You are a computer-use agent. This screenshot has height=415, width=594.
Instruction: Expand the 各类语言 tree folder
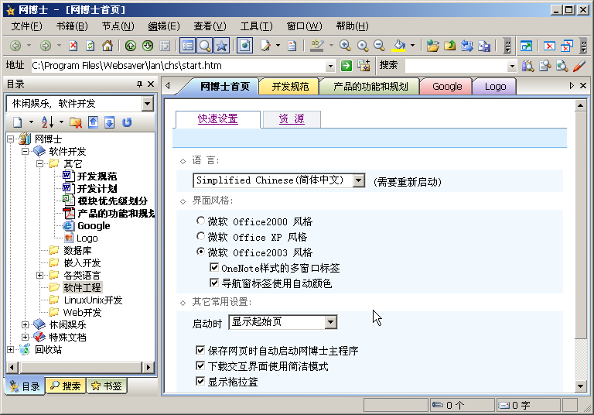point(40,276)
